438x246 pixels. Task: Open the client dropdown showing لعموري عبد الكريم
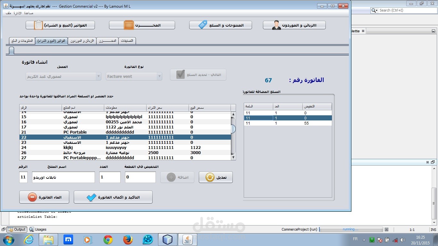[98, 76]
